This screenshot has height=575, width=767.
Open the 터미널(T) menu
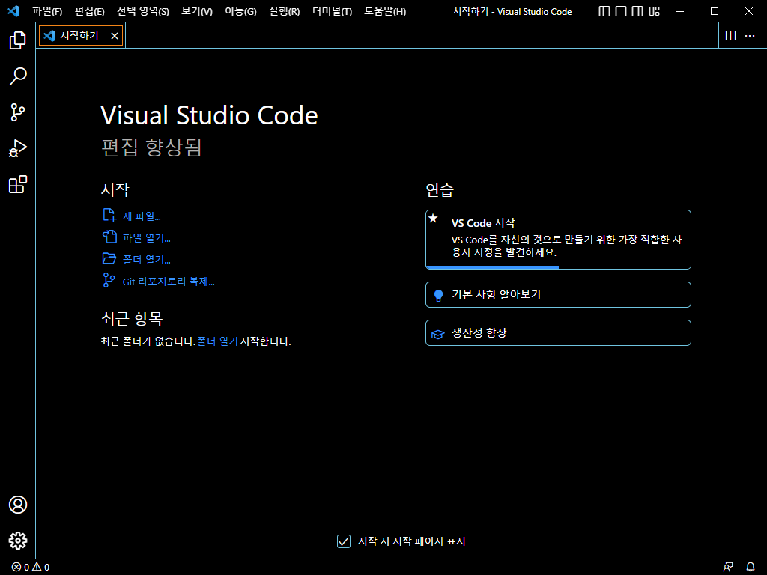(x=332, y=11)
